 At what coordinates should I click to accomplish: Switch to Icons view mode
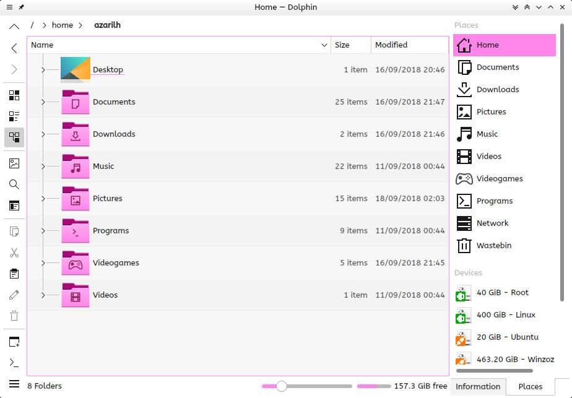pyautogui.click(x=14, y=95)
